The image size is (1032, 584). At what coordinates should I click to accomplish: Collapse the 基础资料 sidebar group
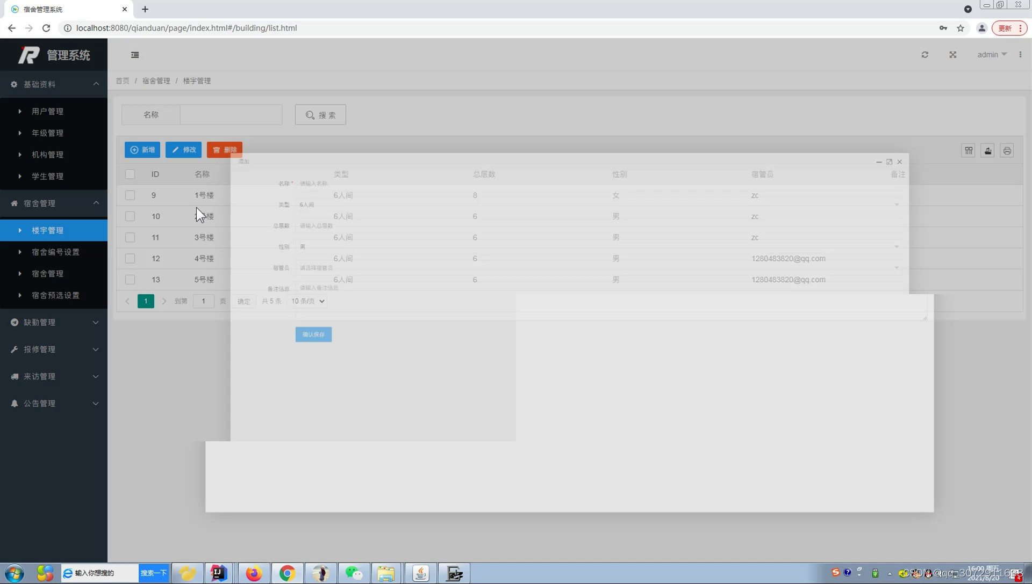(x=54, y=84)
